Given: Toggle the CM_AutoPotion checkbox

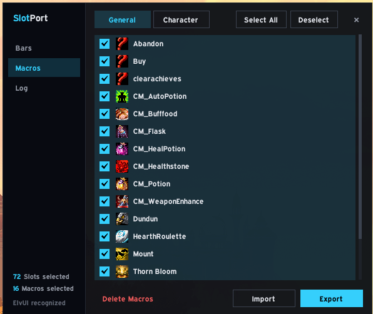Looking at the screenshot, I should point(105,96).
